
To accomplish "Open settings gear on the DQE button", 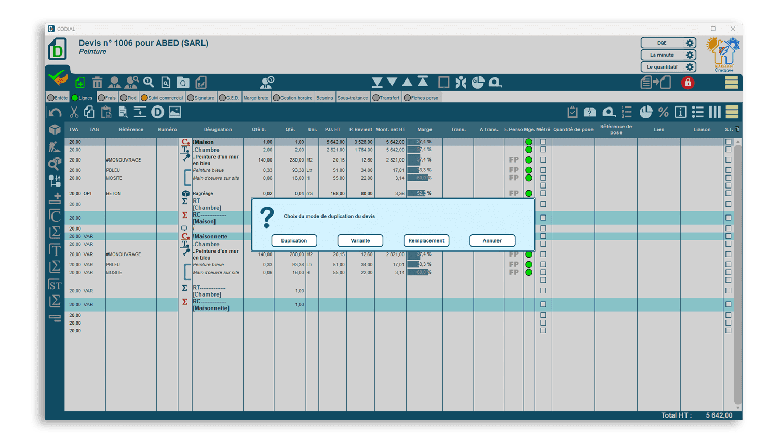I will click(x=690, y=43).
